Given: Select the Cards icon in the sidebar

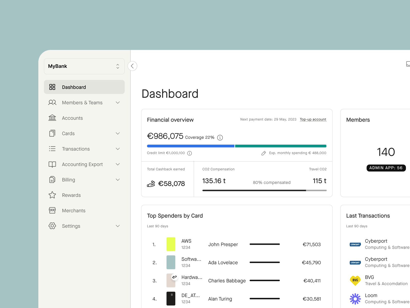Looking at the screenshot, I should [x=52, y=133].
